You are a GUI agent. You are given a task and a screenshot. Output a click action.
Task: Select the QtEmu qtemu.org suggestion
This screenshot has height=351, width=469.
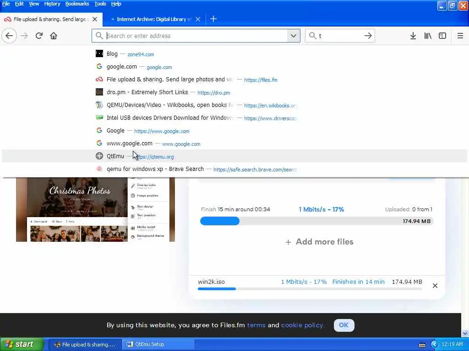234,156
